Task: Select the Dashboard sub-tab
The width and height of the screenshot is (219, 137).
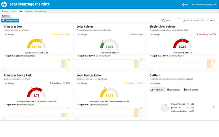Action: pyautogui.click(x=6, y=16)
